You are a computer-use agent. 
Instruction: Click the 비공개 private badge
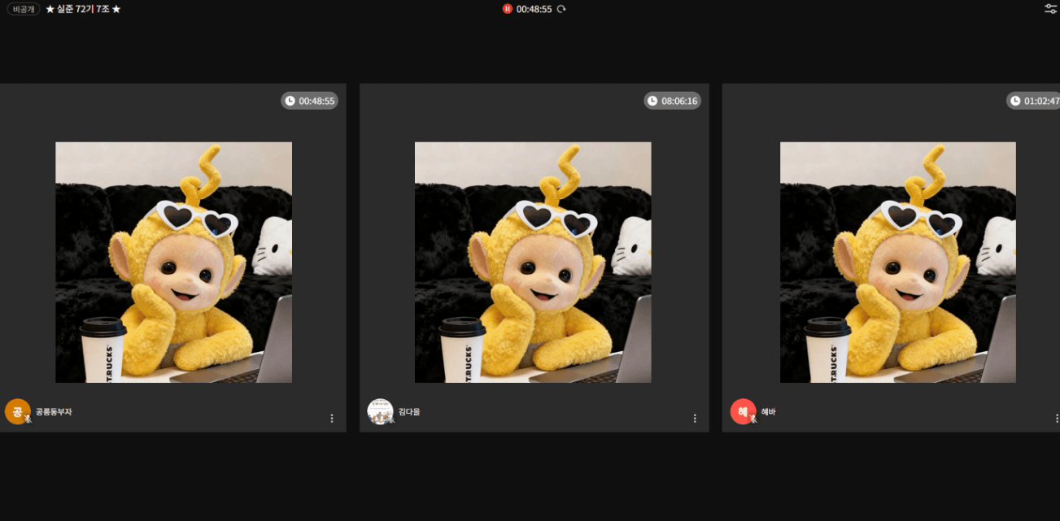[23, 9]
